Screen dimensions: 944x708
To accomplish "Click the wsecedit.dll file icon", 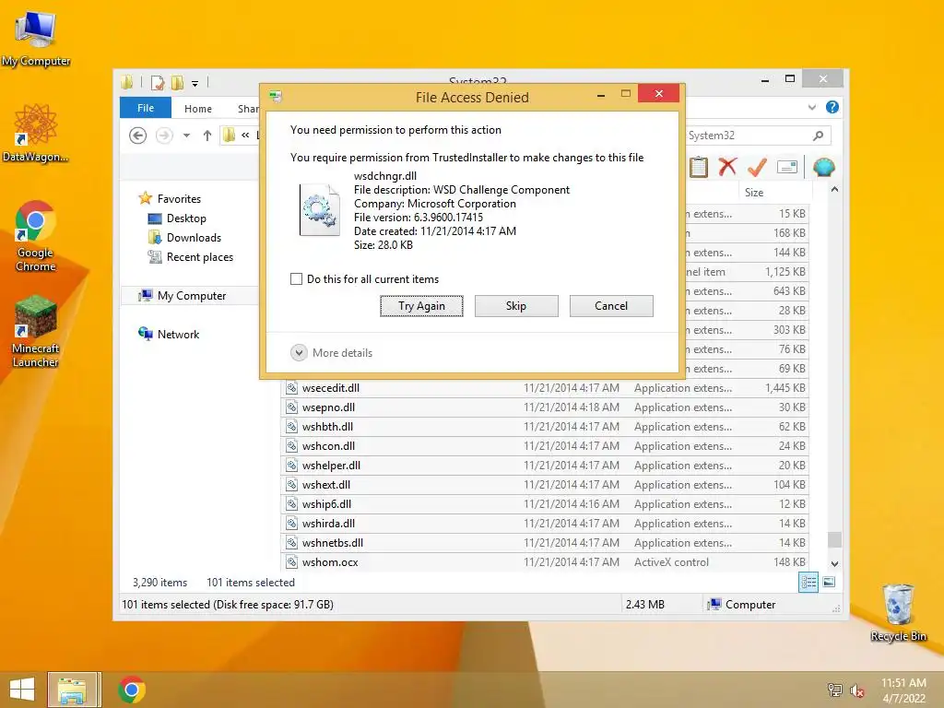I will click(x=292, y=388).
